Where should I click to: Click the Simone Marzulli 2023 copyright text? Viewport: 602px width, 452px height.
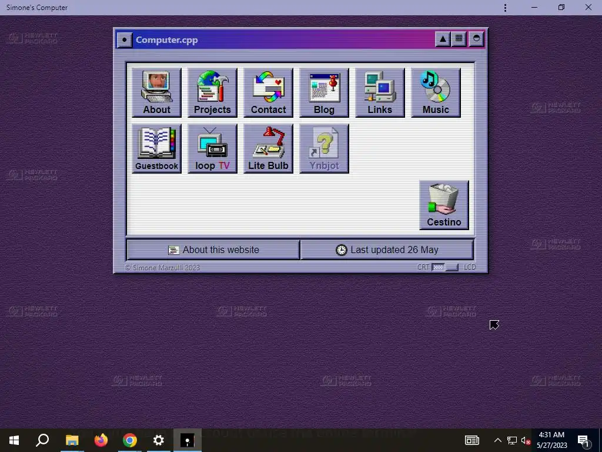point(162,268)
